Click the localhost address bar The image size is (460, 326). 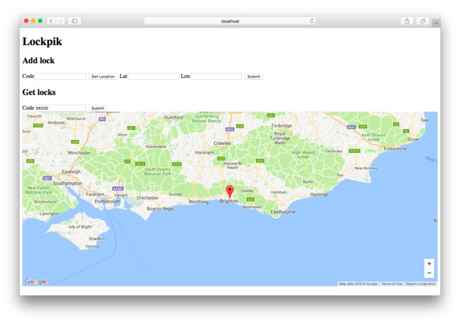point(230,21)
